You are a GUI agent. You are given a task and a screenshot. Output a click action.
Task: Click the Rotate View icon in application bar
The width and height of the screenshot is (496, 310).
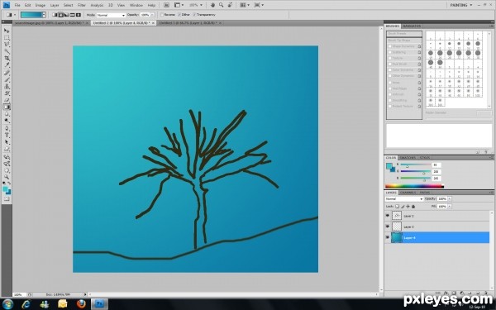tap(230, 5)
